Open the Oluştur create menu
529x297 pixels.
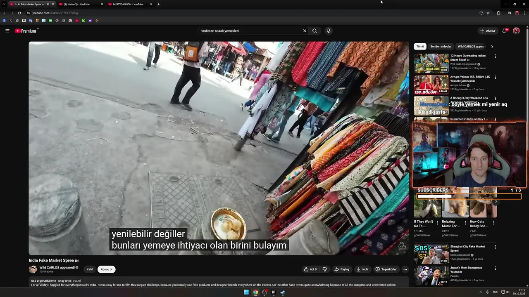(x=488, y=31)
